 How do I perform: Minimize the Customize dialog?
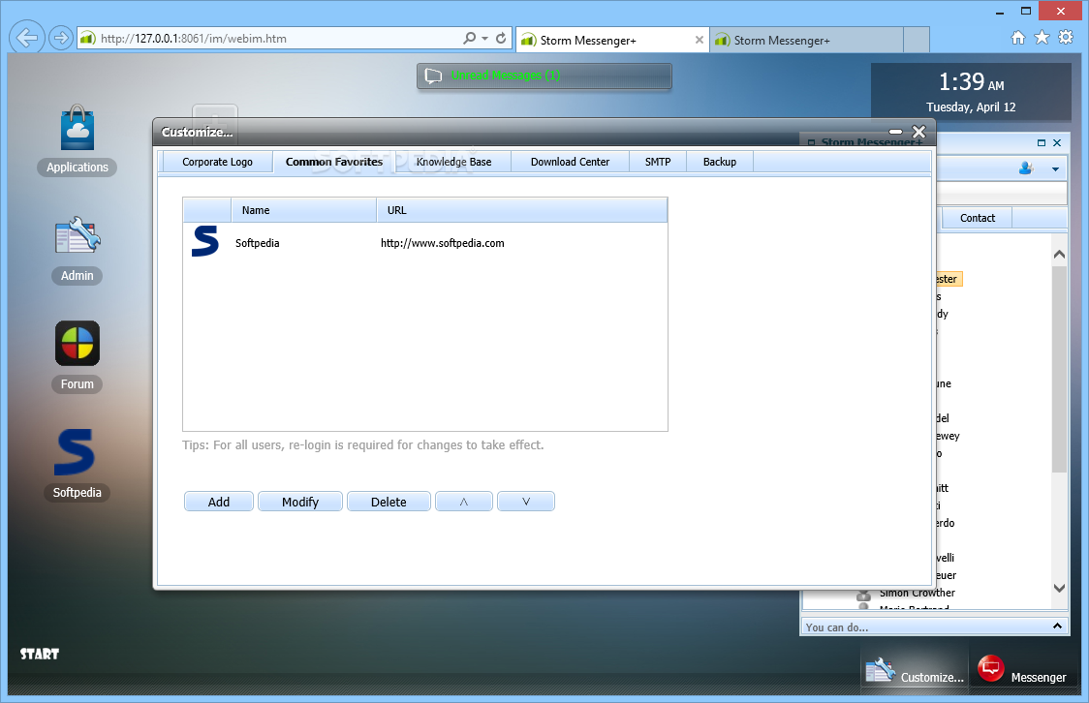point(896,131)
